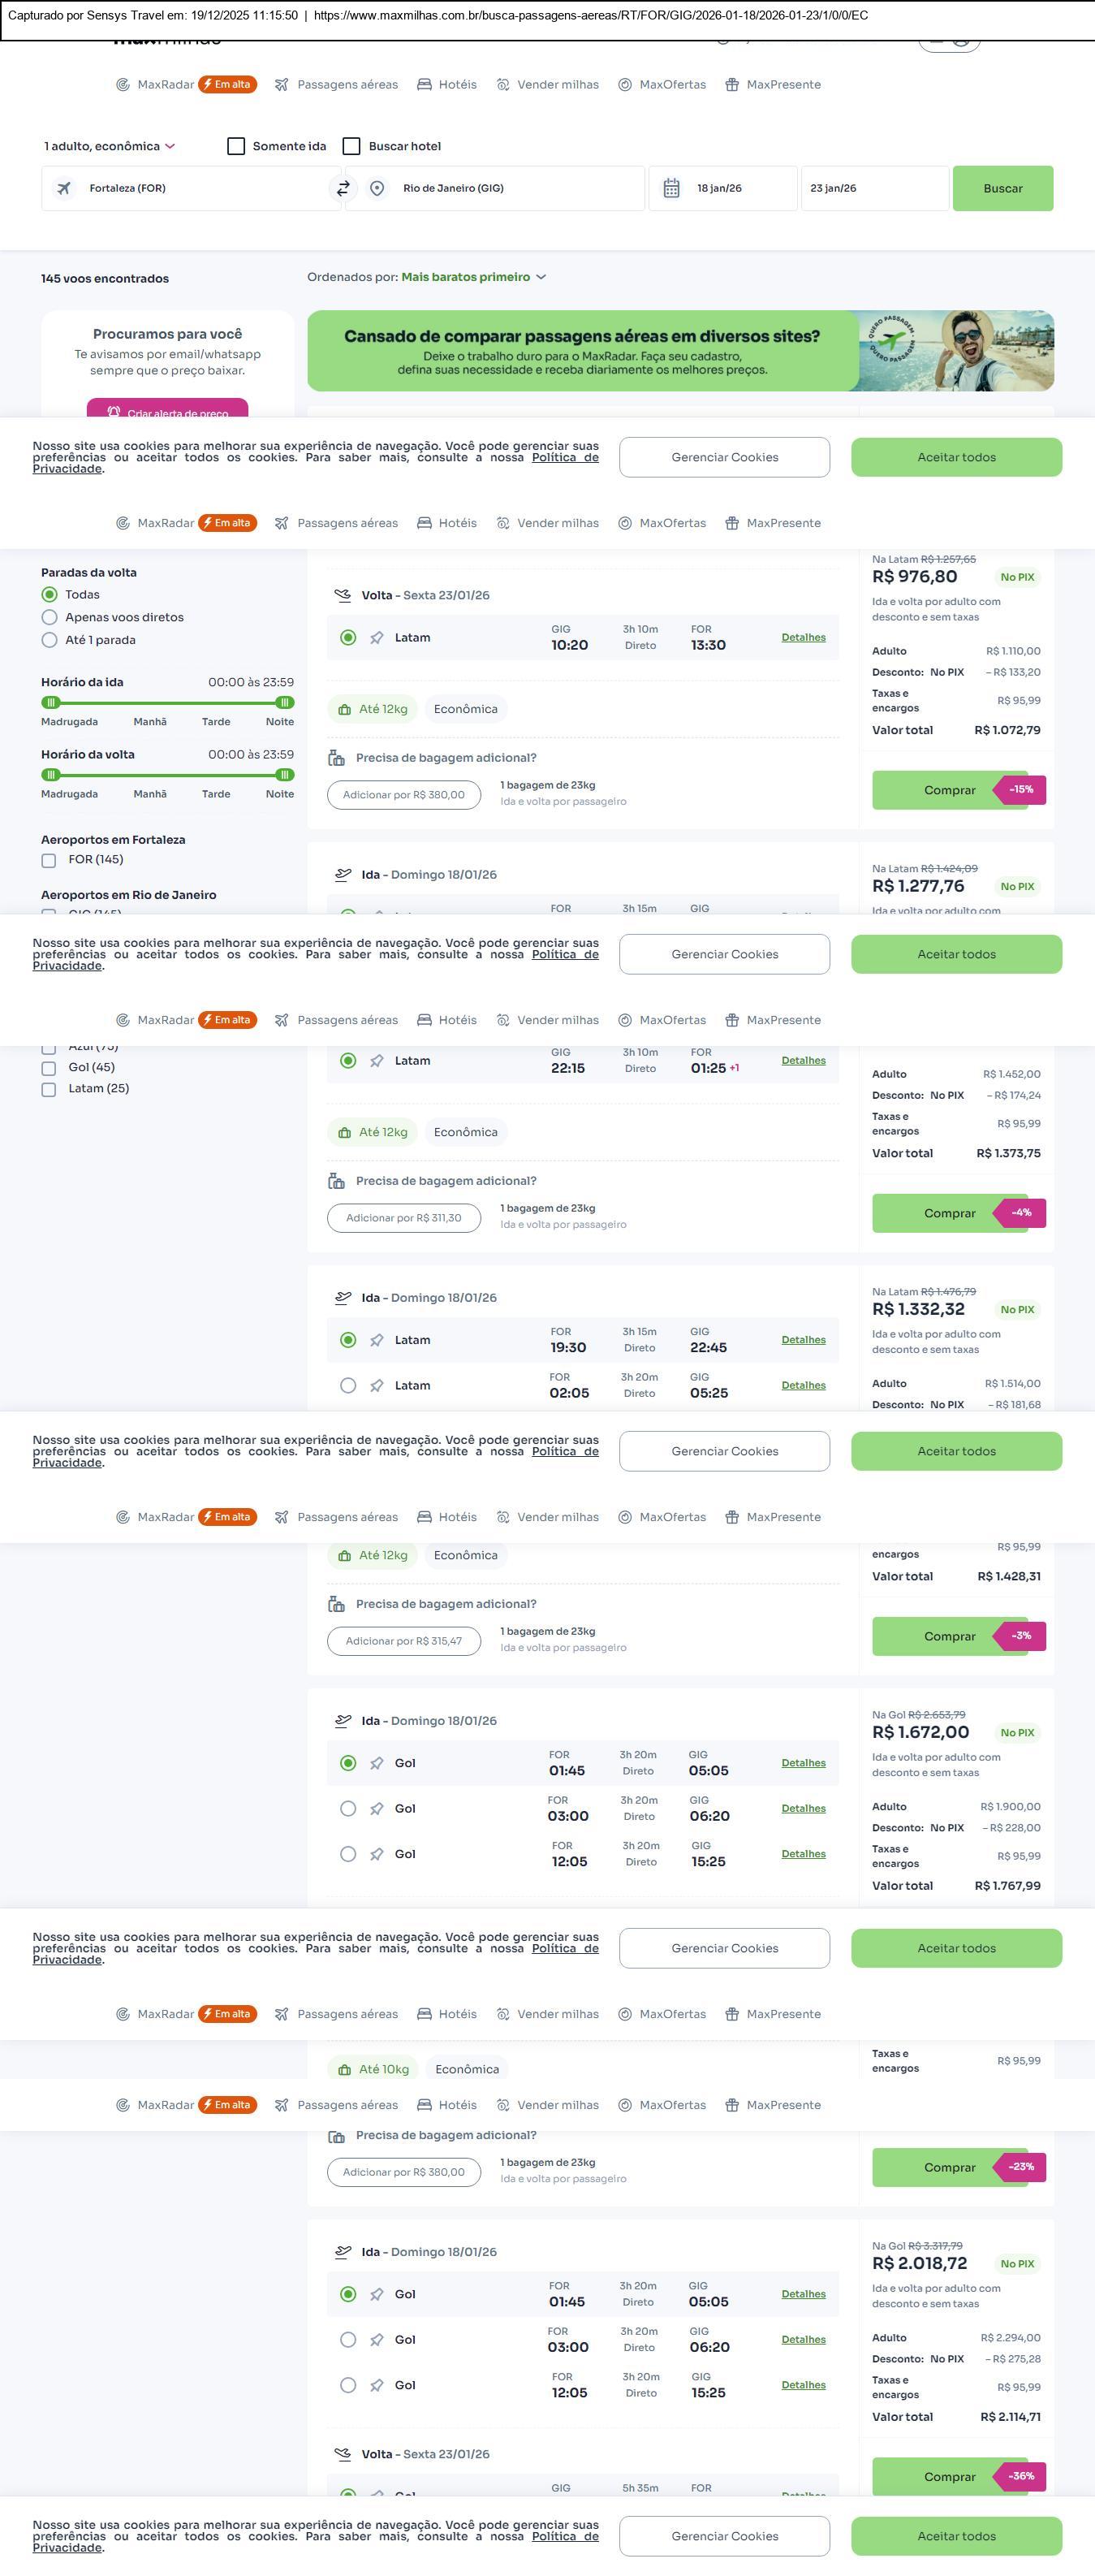Choose the Latam 02:05 outbound flight option
The image size is (1095, 2576).
[x=347, y=1385]
